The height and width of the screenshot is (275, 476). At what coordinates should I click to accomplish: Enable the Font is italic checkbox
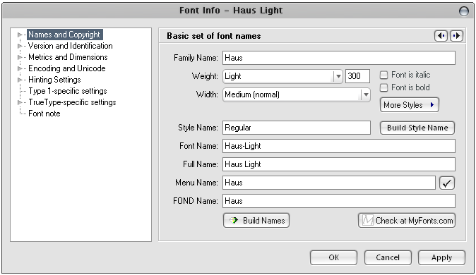[x=383, y=75]
